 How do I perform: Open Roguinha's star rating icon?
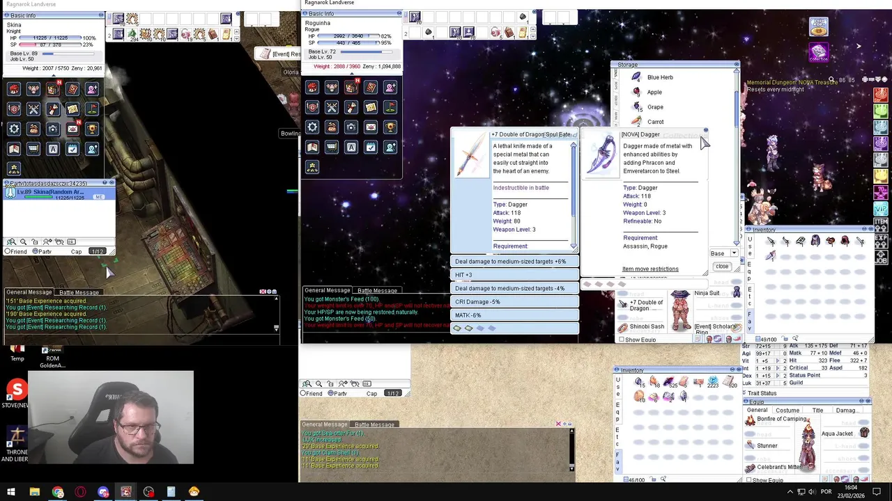pyautogui.click(x=312, y=167)
